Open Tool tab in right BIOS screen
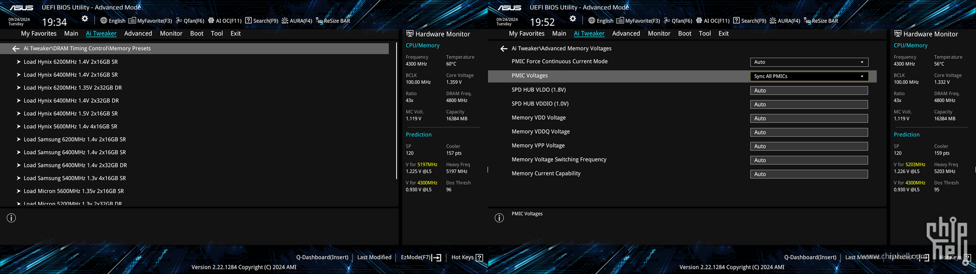 (705, 33)
